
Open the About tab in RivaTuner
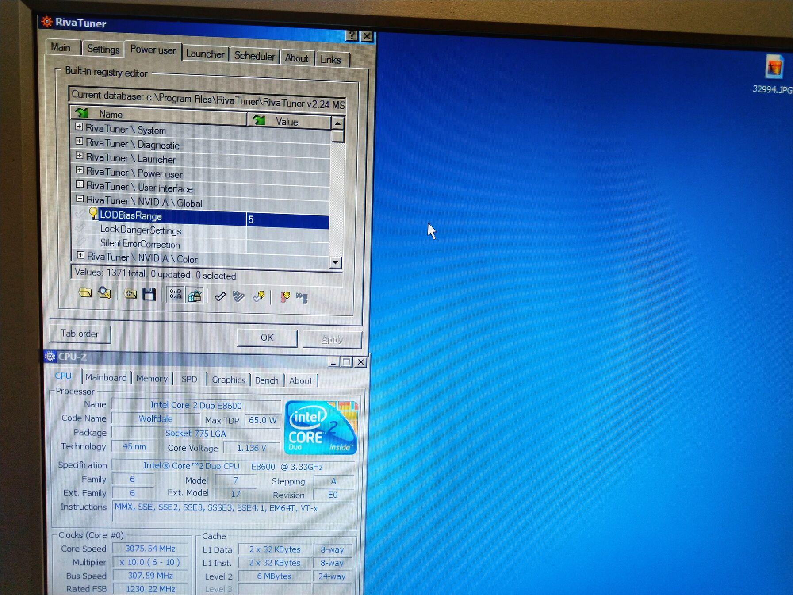(x=297, y=58)
